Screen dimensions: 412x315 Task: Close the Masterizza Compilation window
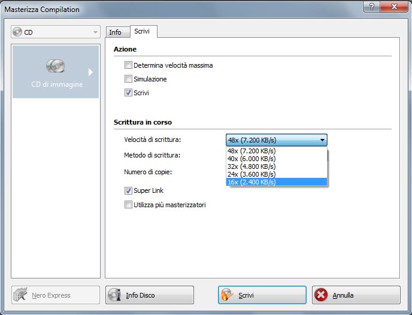tap(394, 7)
